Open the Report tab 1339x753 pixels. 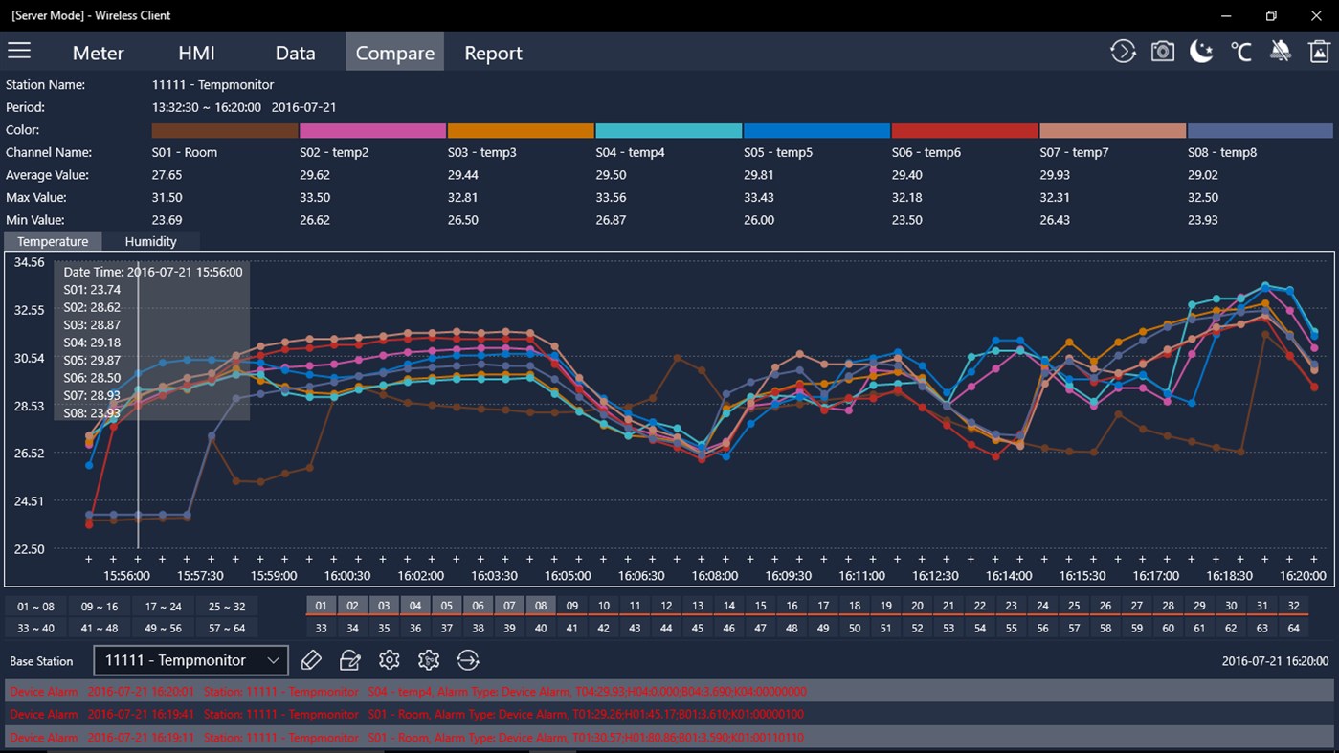click(493, 53)
